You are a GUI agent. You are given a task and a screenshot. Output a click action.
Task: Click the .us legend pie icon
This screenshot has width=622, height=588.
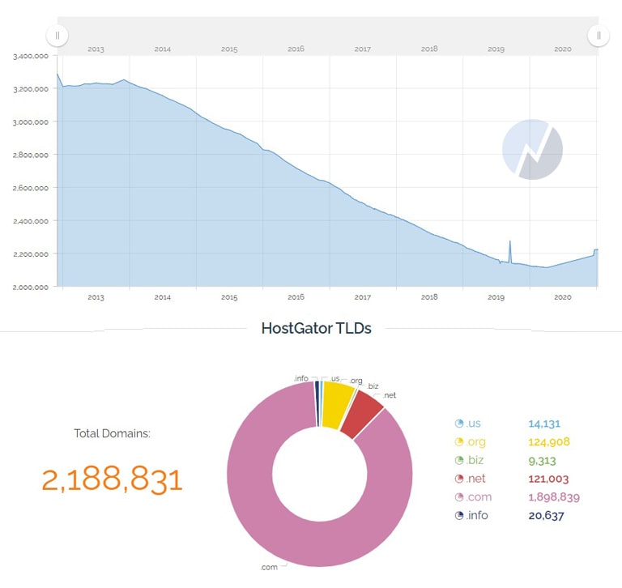coord(459,424)
